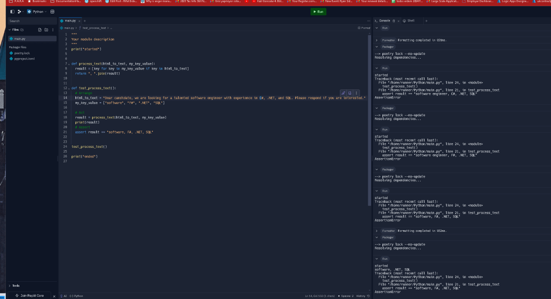Collapse the first Packager entry in console
Screen dimensions: 551x299
376,47
